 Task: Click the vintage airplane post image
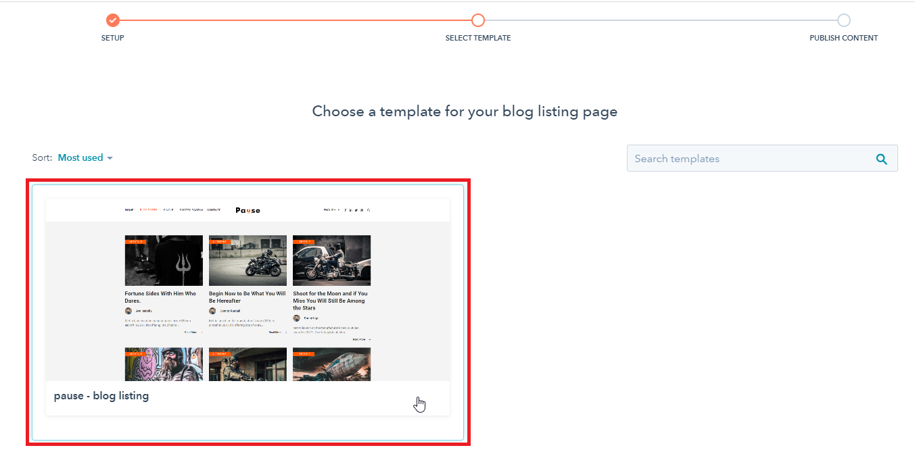pos(331,364)
